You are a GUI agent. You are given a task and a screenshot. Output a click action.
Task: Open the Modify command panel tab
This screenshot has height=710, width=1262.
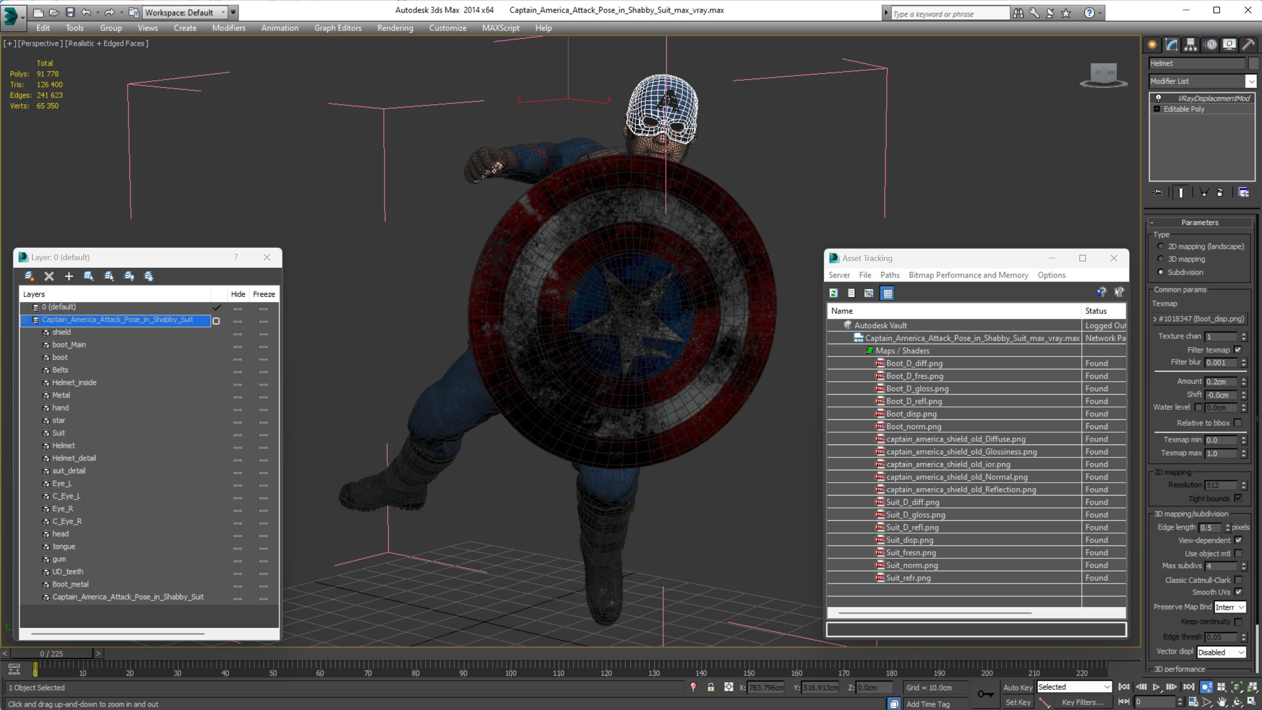(x=1171, y=45)
